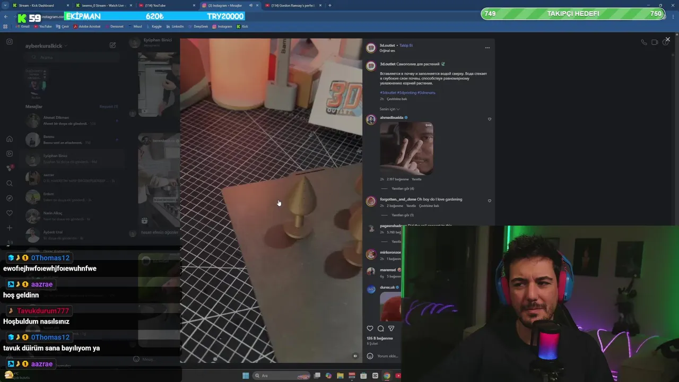This screenshot has width=679, height=382.
Task: Open the emoji picker beside Yorum ekle
Action: pyautogui.click(x=370, y=356)
